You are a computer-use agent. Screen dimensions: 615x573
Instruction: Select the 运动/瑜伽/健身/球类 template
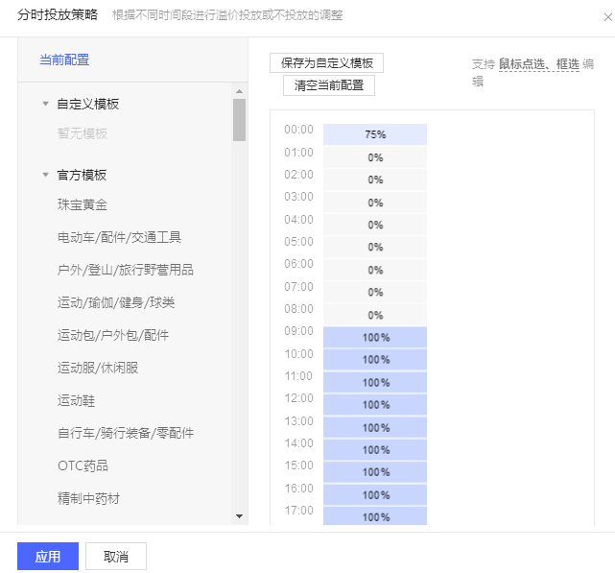[116, 302]
